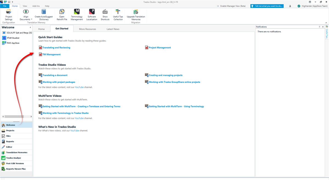Watch Working with project packages video

[x=59, y=82]
